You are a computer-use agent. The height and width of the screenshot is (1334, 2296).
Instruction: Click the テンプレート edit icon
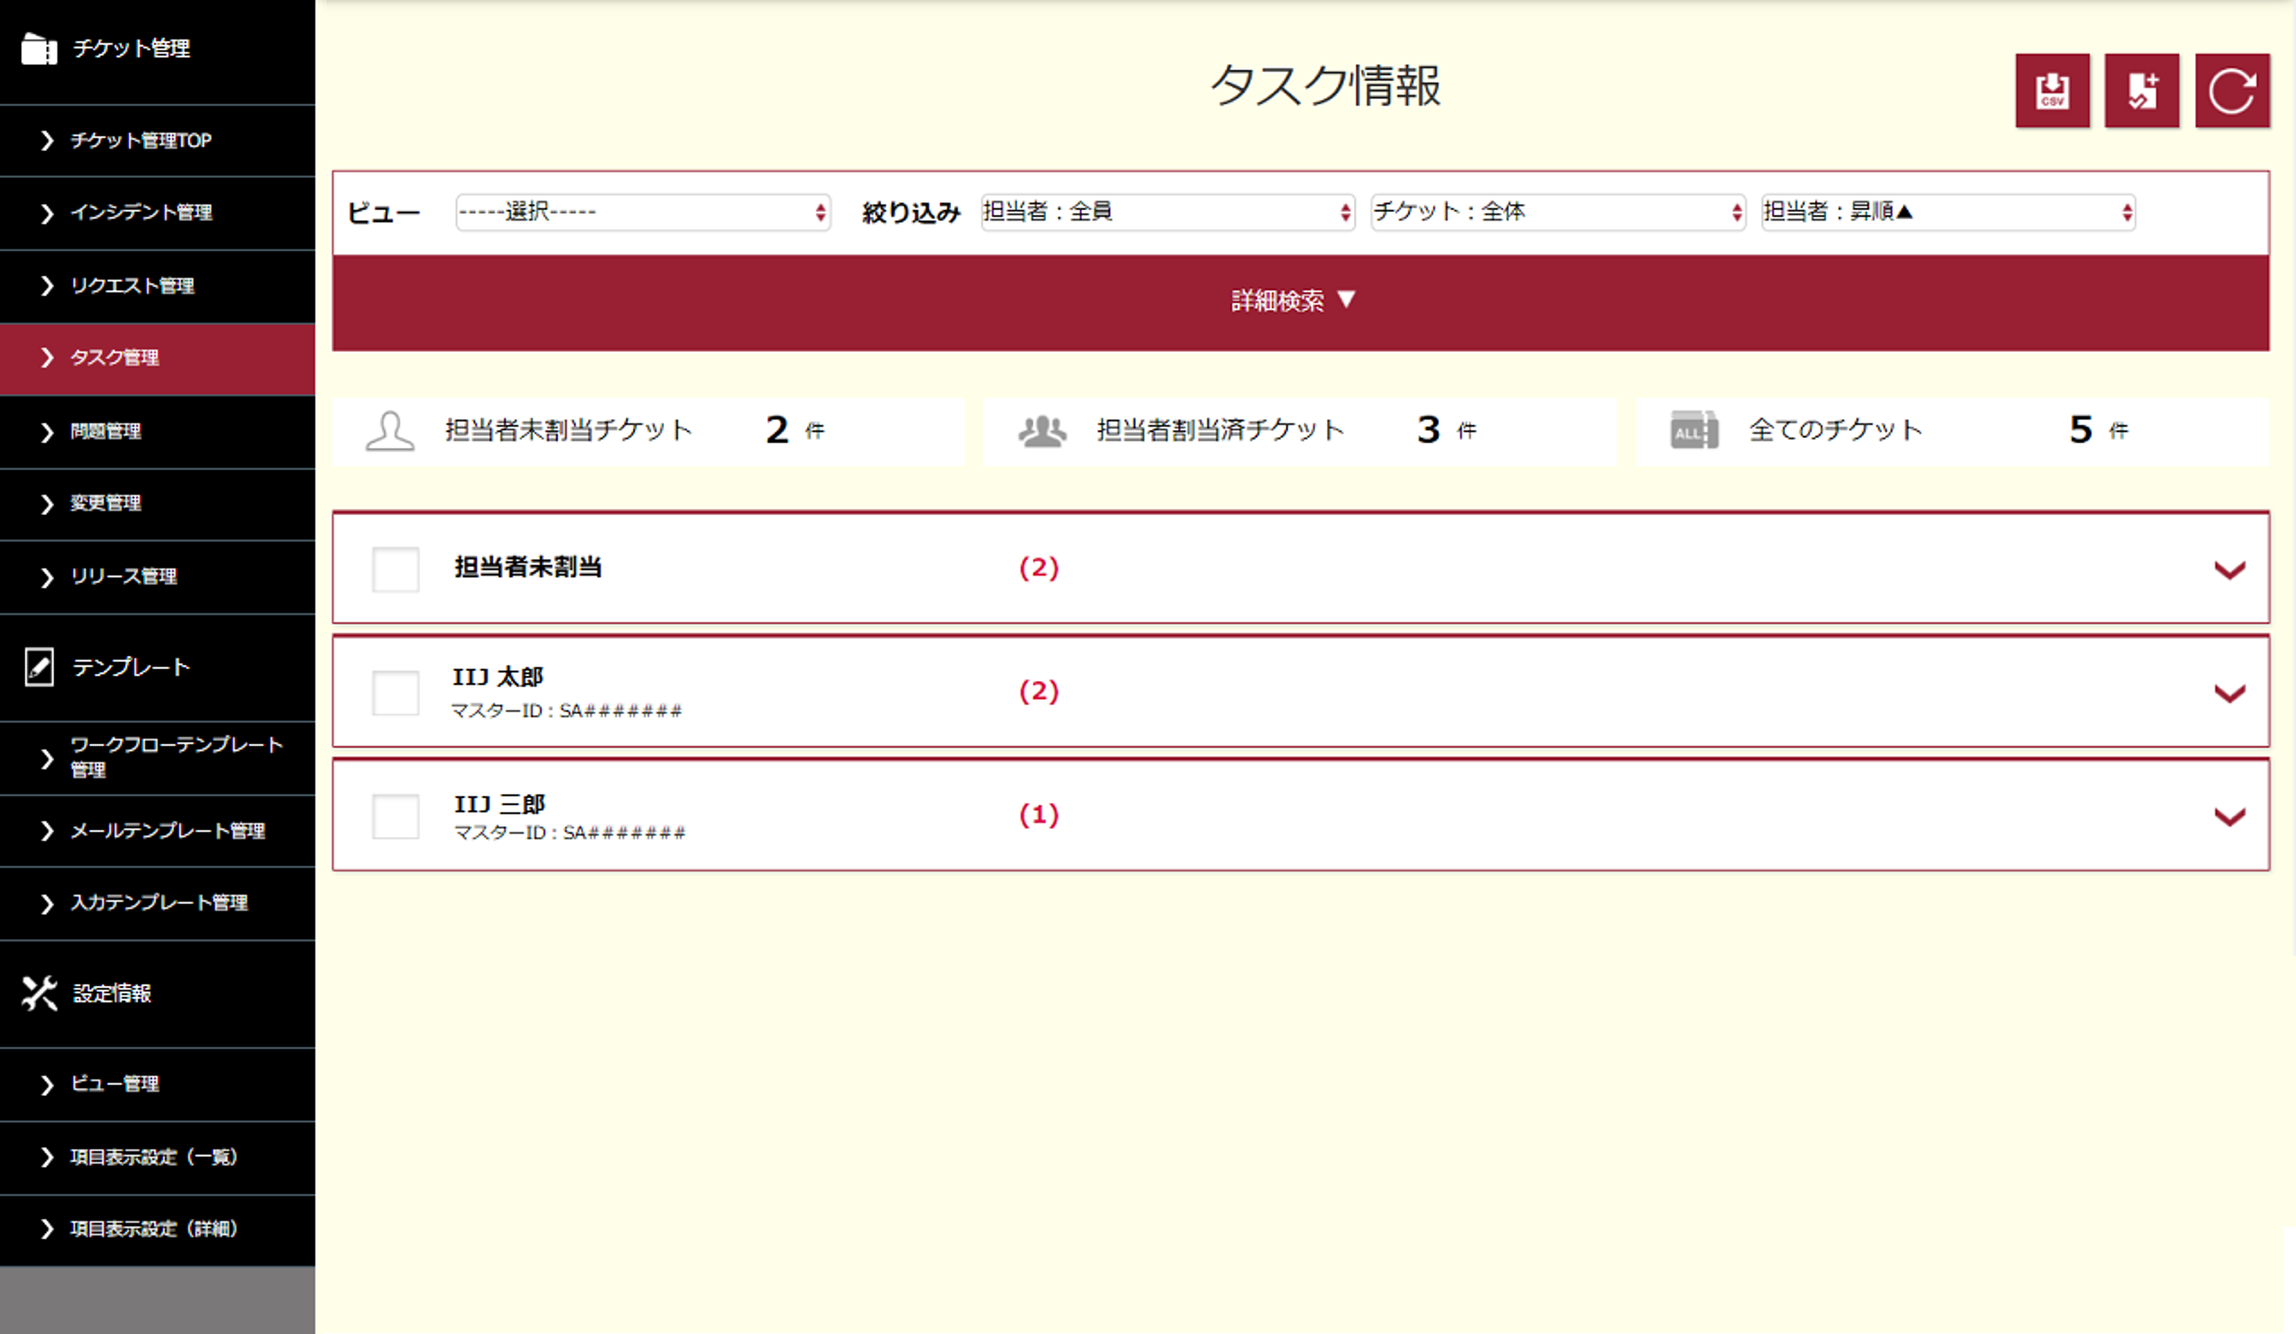(39, 667)
